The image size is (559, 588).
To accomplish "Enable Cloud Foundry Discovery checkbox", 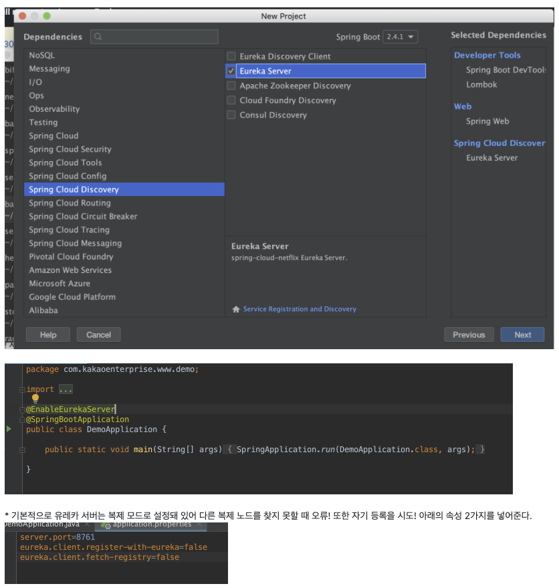I will point(231,100).
